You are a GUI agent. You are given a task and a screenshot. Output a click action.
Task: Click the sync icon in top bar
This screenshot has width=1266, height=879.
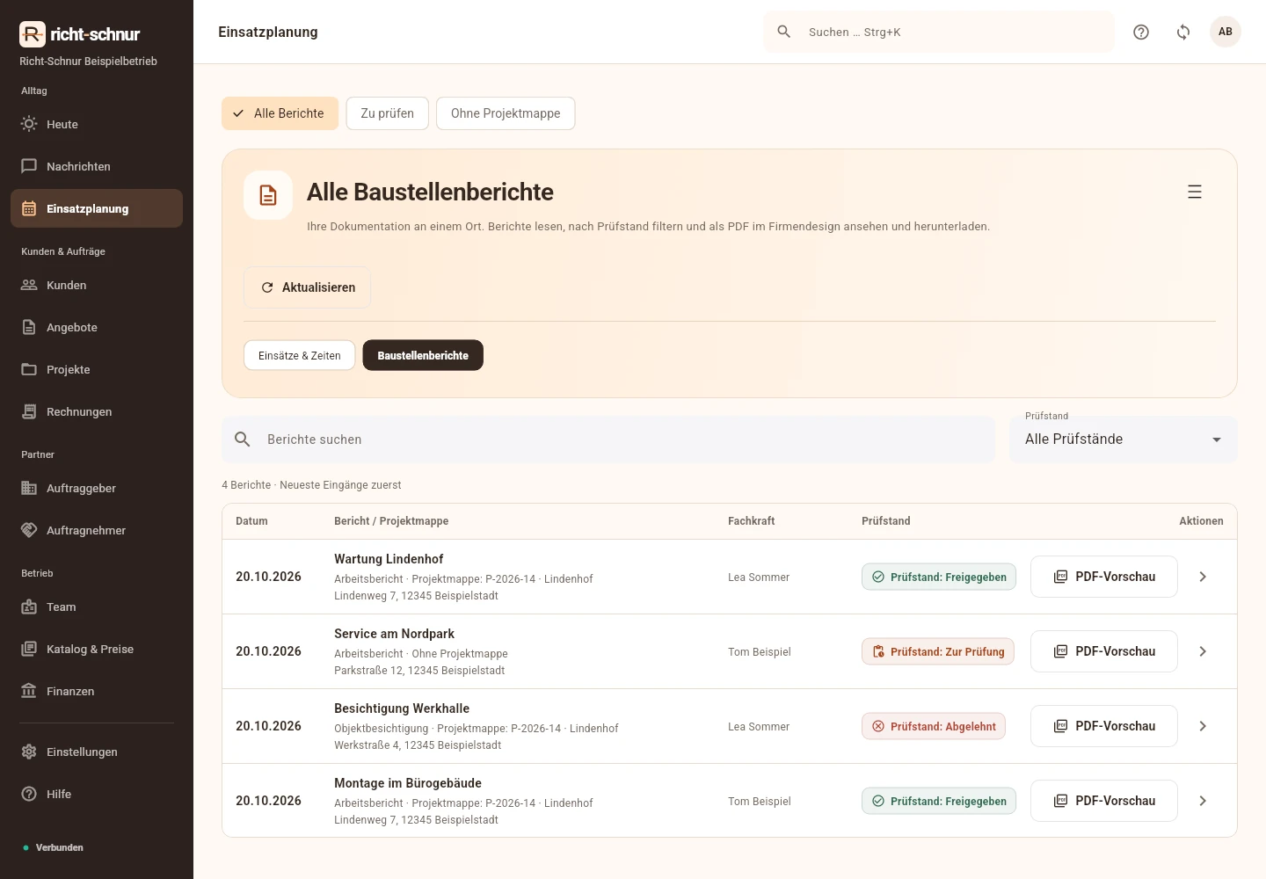[1183, 32]
